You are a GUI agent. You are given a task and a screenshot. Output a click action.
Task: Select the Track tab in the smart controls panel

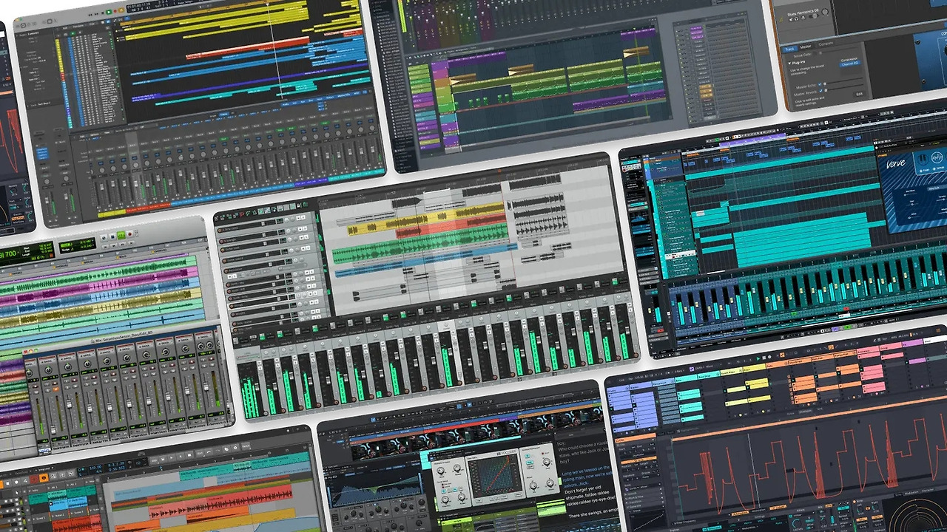click(791, 49)
